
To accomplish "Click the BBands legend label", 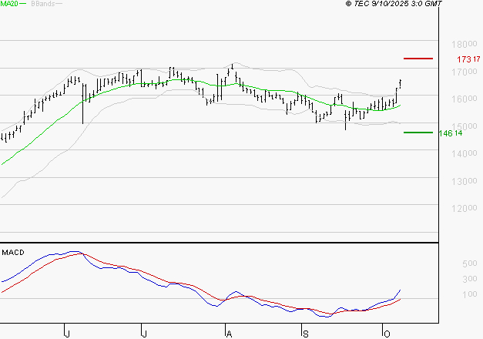I will tap(43, 4).
